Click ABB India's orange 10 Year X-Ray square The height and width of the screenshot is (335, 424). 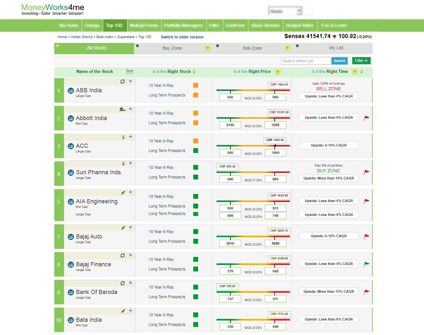[196, 86]
